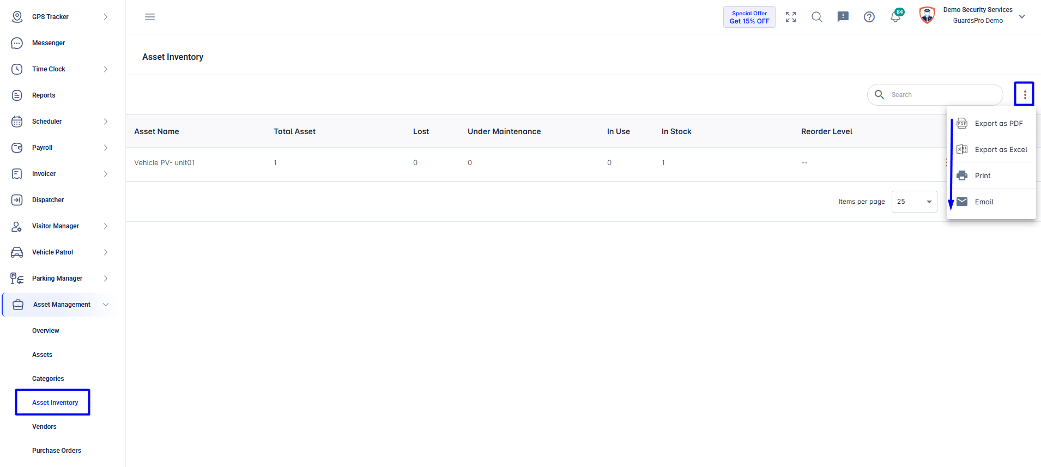Open the fullscreen toggle icon
This screenshot has width=1041, height=467.
(791, 17)
